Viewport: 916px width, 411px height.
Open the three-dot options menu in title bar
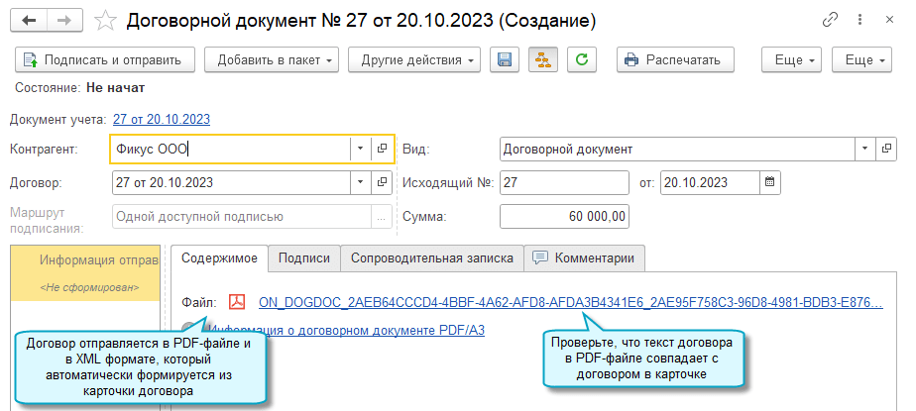[x=859, y=20]
